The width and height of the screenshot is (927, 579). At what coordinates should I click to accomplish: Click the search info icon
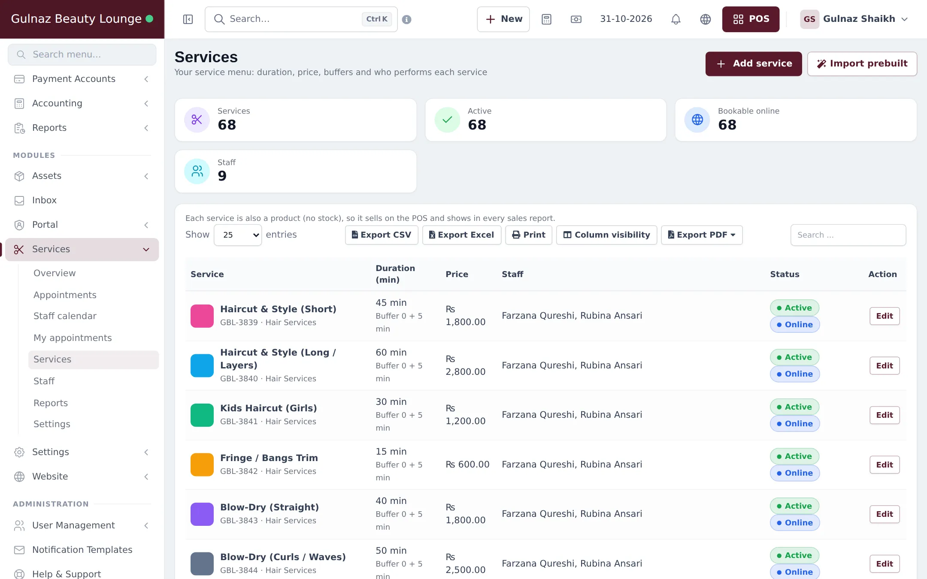tap(407, 20)
